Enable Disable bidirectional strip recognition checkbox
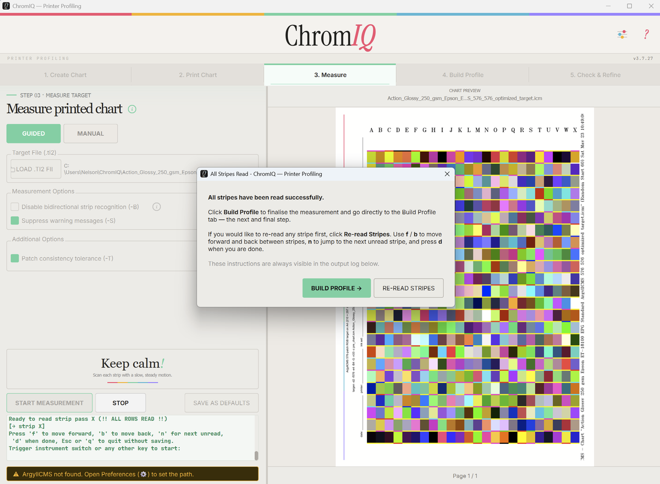Image resolution: width=660 pixels, height=484 pixels. pyautogui.click(x=15, y=207)
